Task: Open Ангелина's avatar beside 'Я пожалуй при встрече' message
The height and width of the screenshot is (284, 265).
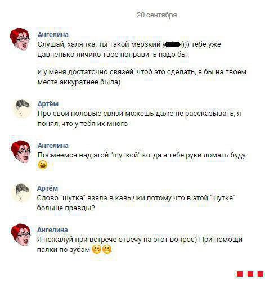Action: pos(20,235)
